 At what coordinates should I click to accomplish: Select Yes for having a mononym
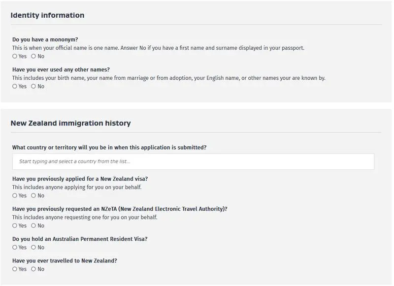coord(15,56)
